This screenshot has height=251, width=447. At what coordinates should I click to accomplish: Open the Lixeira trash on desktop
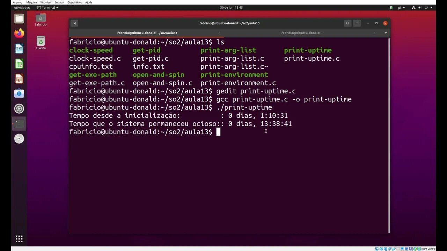pyautogui.click(x=41, y=43)
